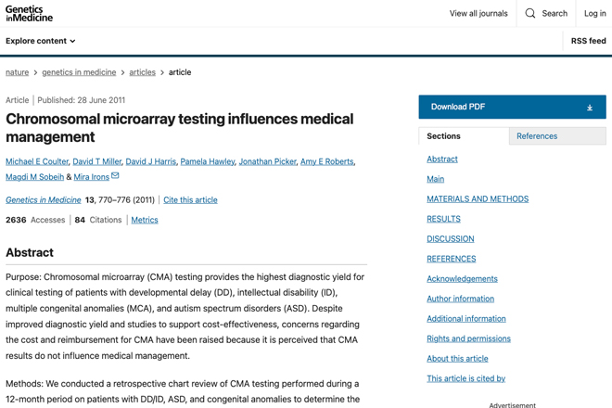
Task: Open the Metrics link
Action: pyautogui.click(x=145, y=220)
